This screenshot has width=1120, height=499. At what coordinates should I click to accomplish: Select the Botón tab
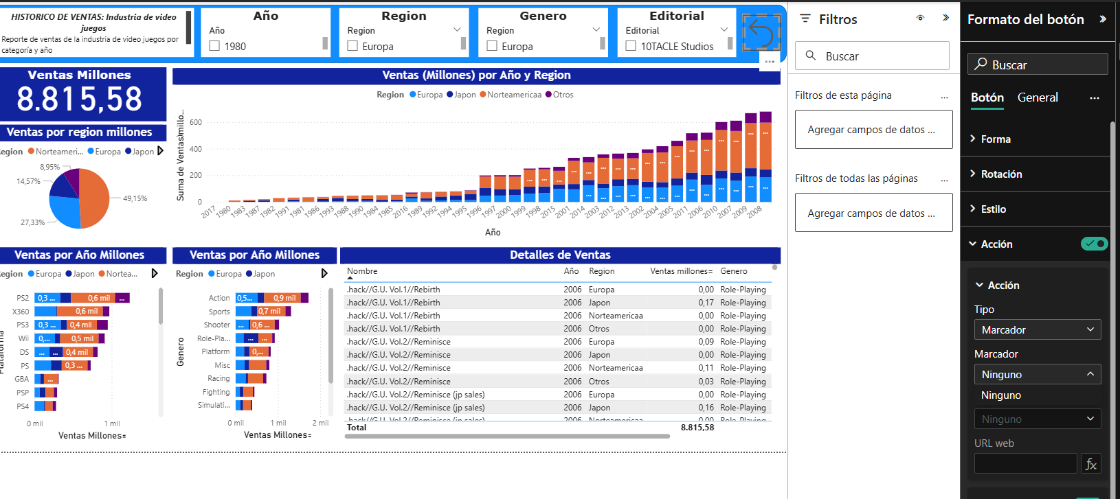click(987, 97)
